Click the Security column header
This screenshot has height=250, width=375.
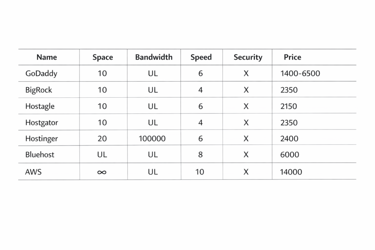(248, 57)
